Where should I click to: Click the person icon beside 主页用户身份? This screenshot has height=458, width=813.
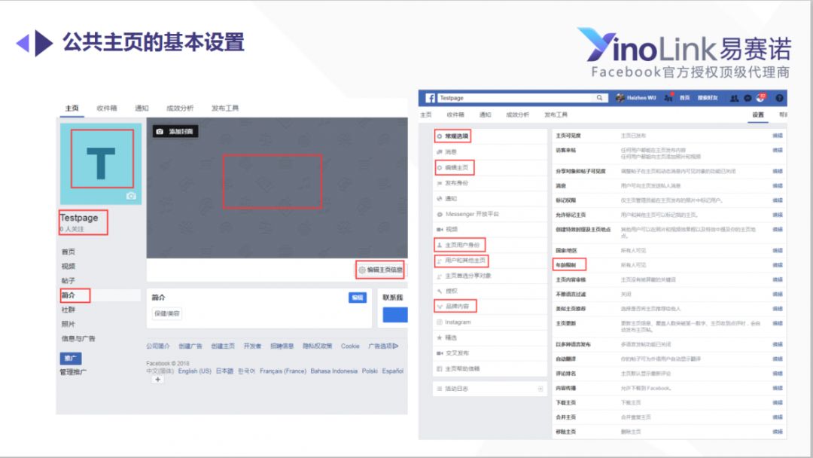(x=439, y=245)
